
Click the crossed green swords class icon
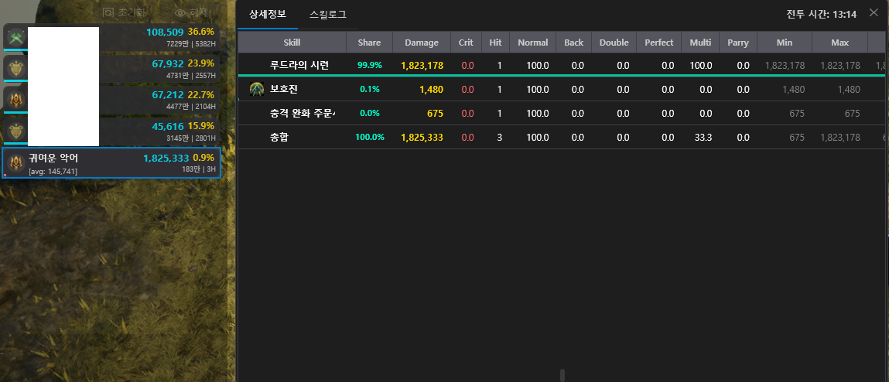[15, 37]
